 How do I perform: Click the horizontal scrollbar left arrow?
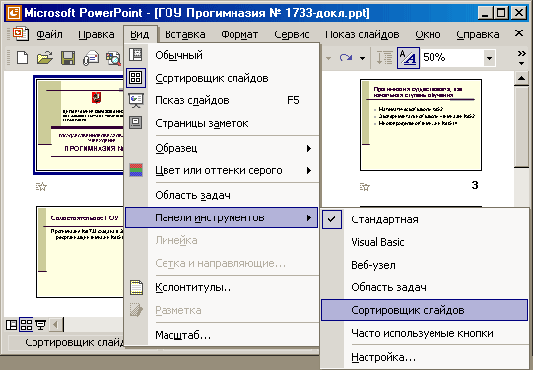56,325
